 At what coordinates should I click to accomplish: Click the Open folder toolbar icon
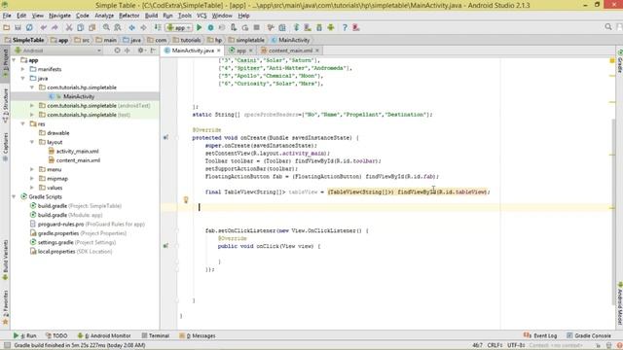(7, 27)
